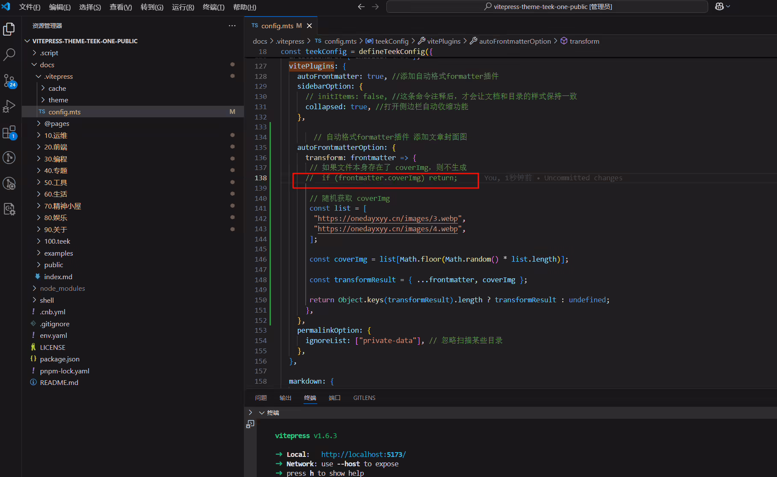The width and height of the screenshot is (777, 477).
Task: Switch to the 端口 panel tab
Action: click(335, 398)
